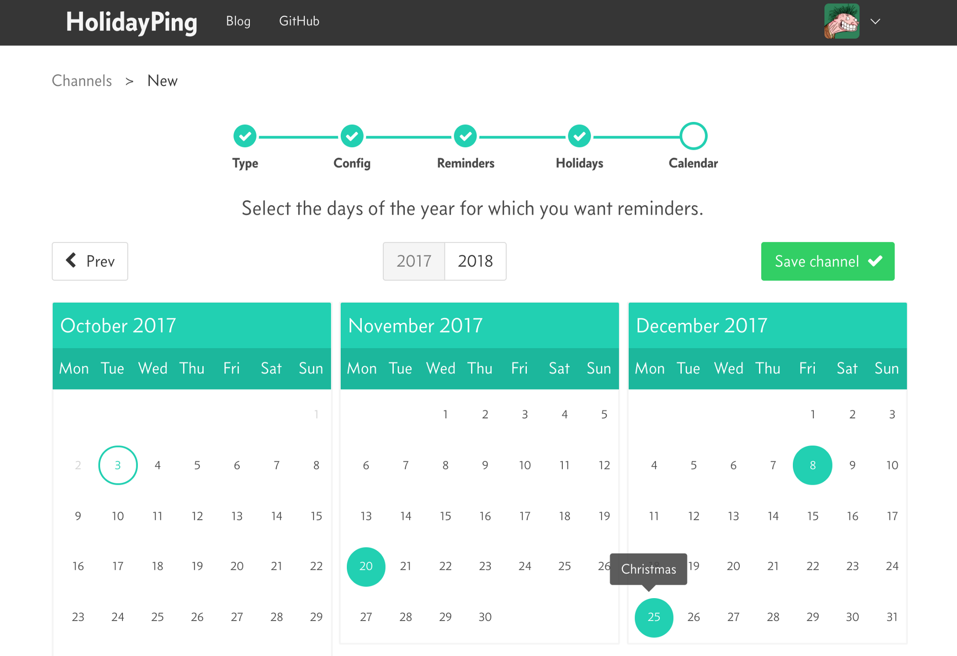Click December 8 selected date circle
The height and width of the screenshot is (656, 957).
click(812, 464)
